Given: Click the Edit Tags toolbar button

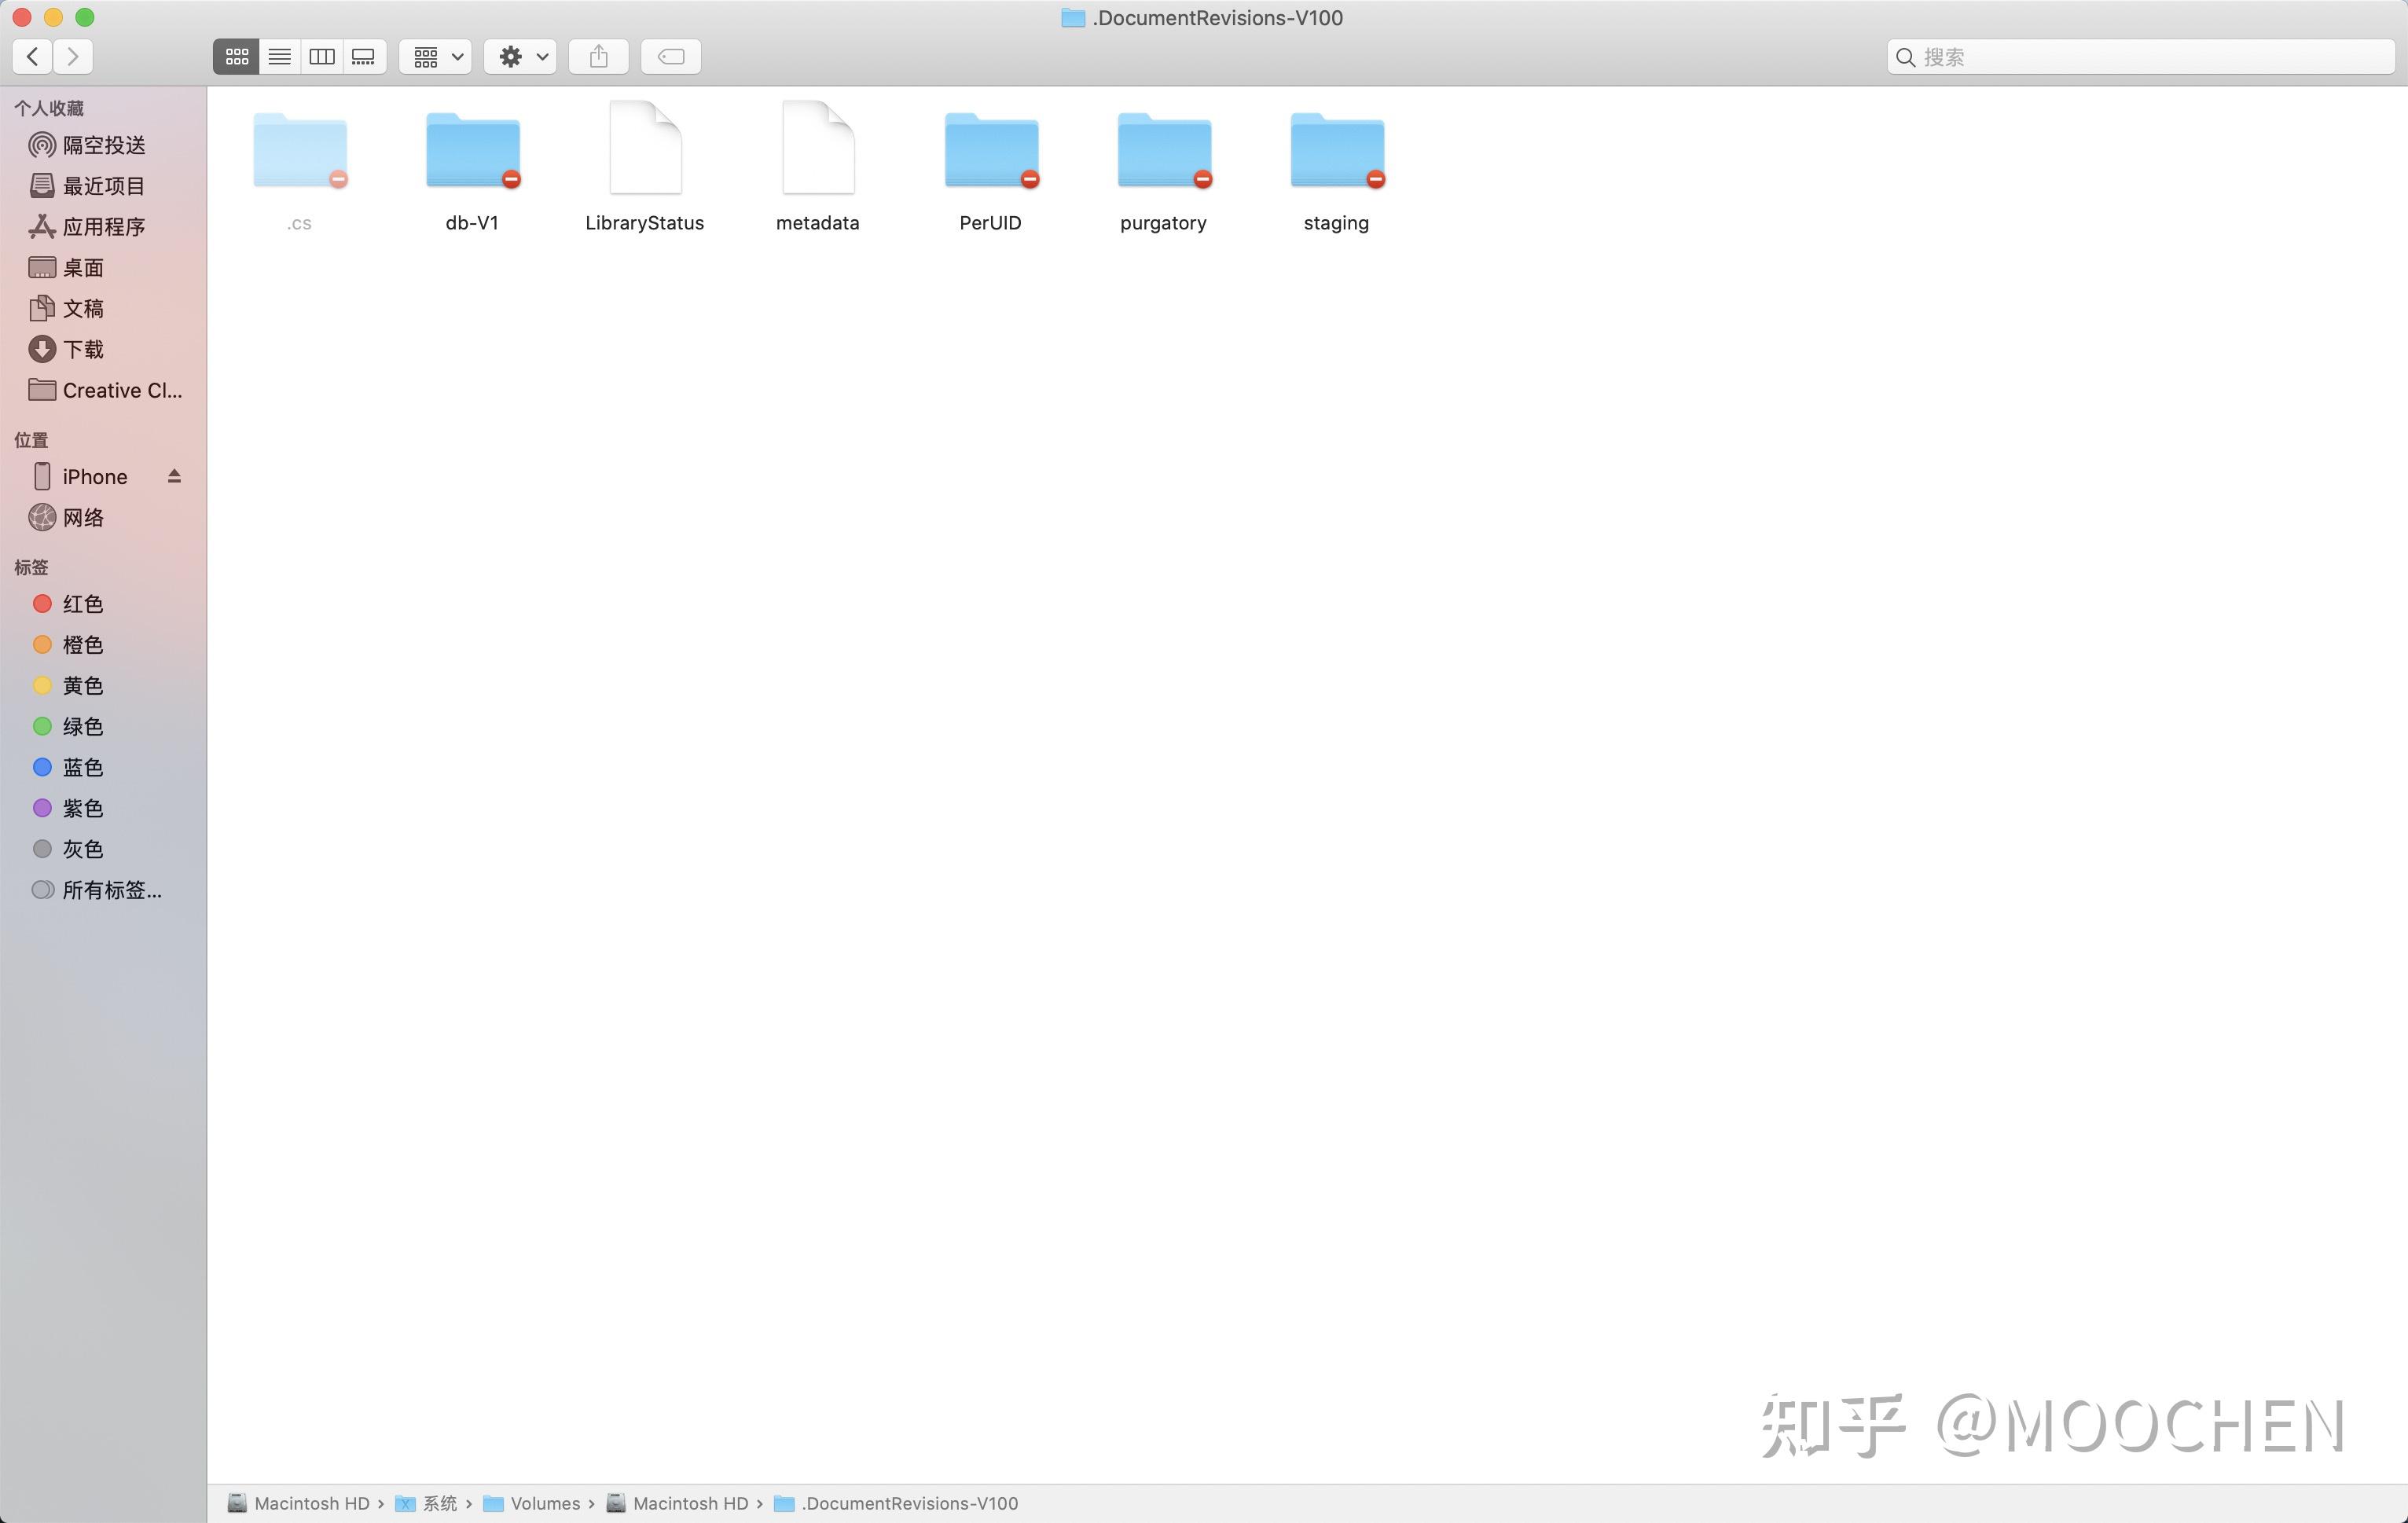Looking at the screenshot, I should point(670,57).
